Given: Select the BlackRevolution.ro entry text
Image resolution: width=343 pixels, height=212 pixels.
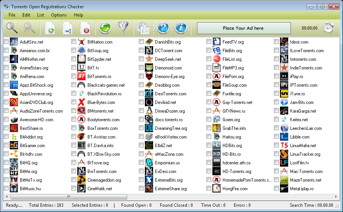Looking at the screenshot, I should (104, 94).
